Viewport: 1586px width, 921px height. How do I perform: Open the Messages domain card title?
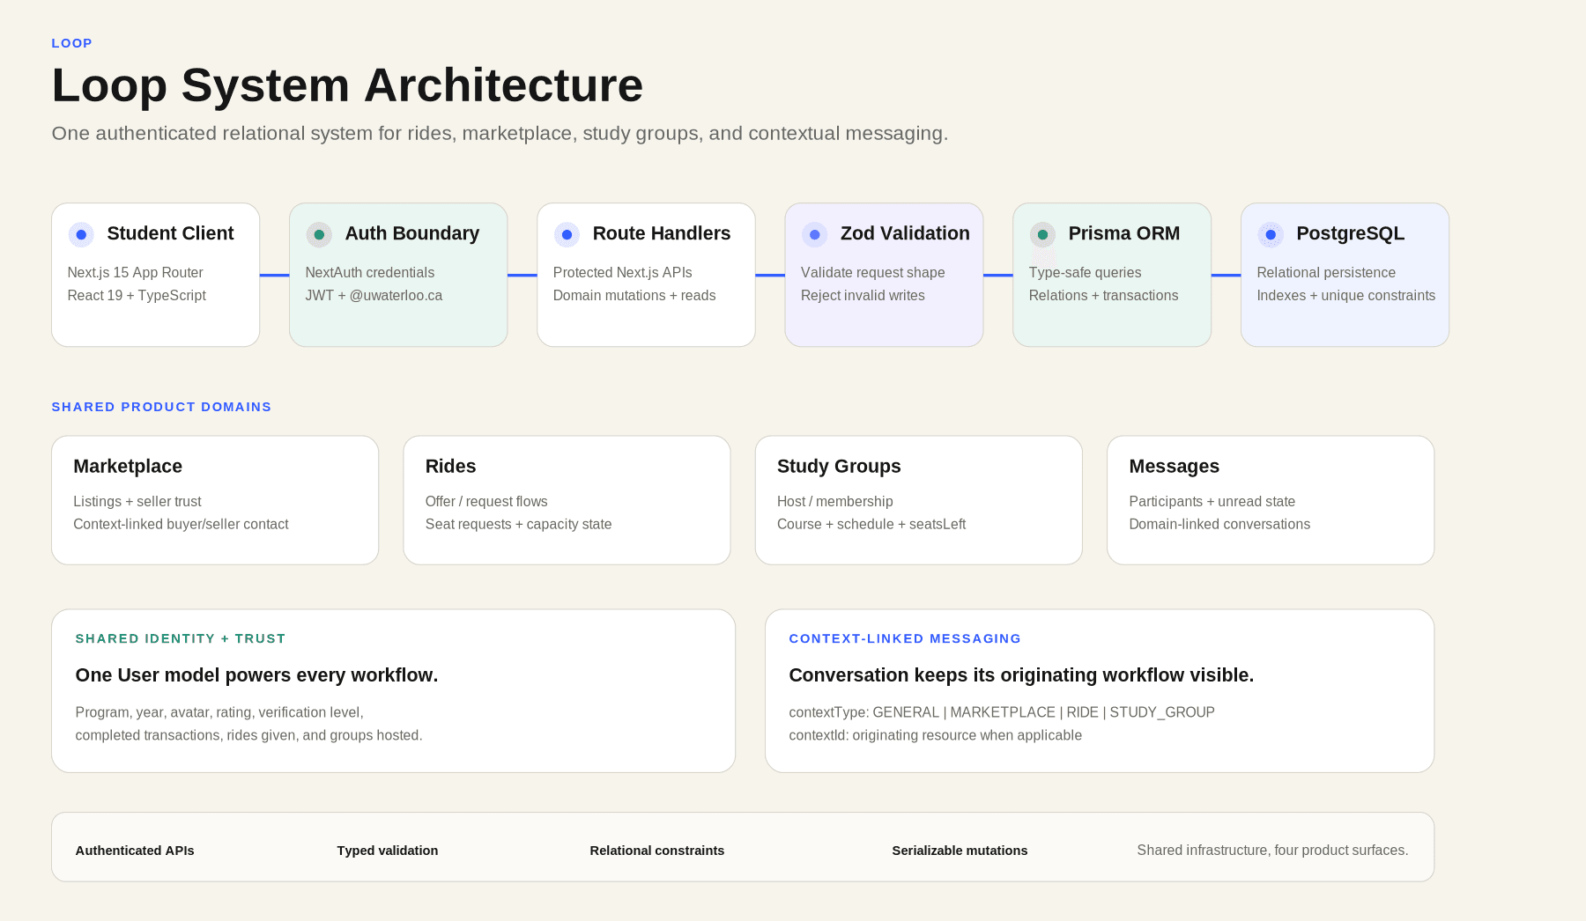click(1175, 467)
